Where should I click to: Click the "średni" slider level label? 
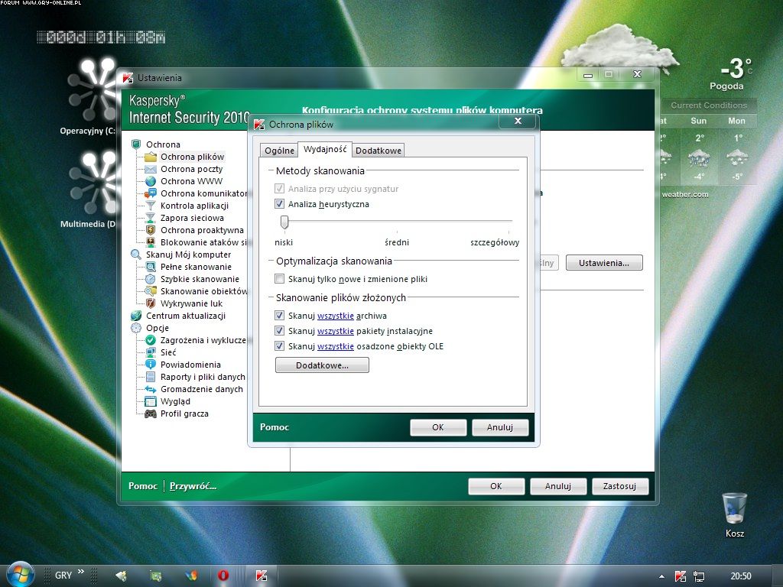click(397, 242)
